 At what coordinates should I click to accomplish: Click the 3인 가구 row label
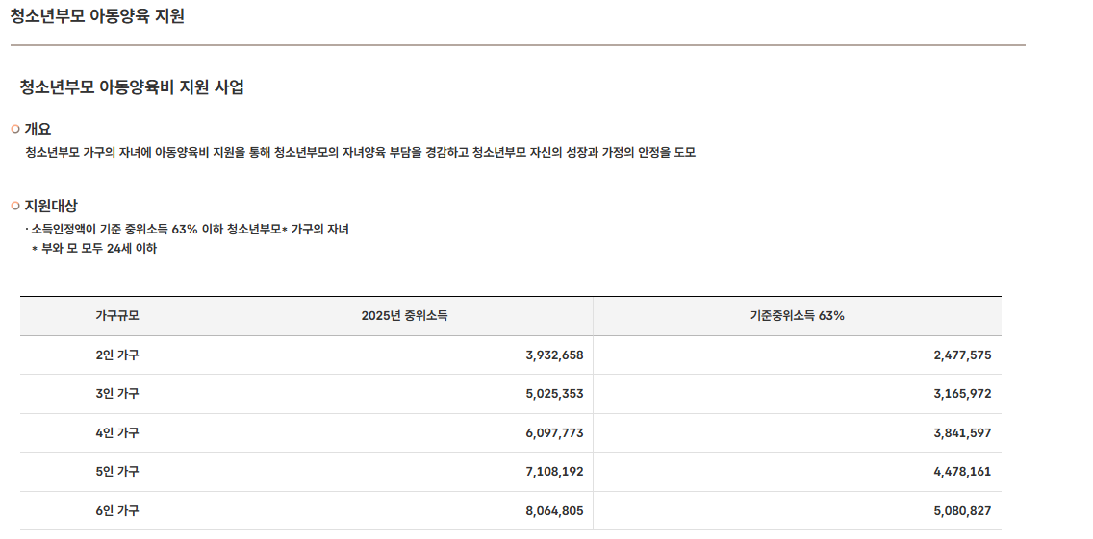coord(117,394)
